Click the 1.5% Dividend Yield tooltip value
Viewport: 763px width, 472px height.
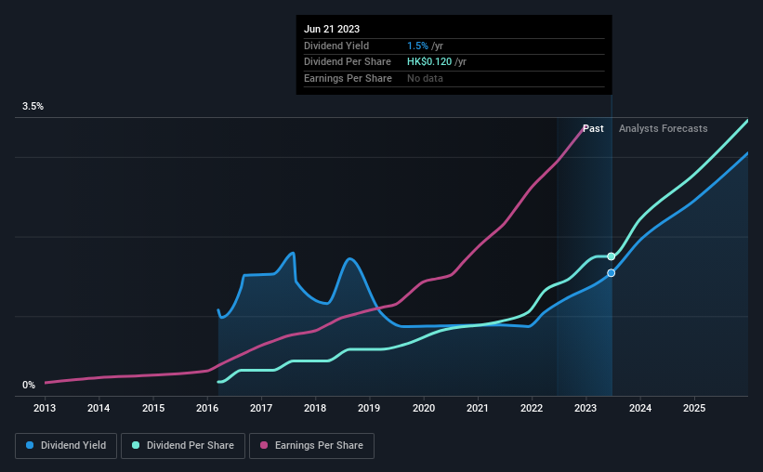coord(417,46)
